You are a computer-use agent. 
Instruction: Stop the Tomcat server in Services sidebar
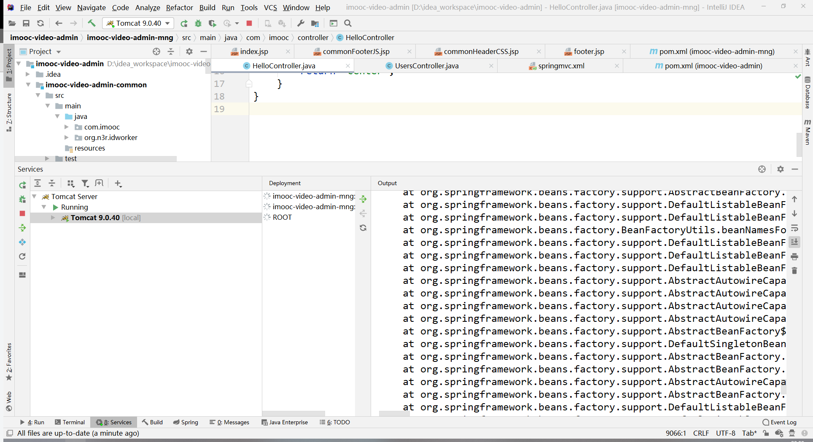coord(22,213)
